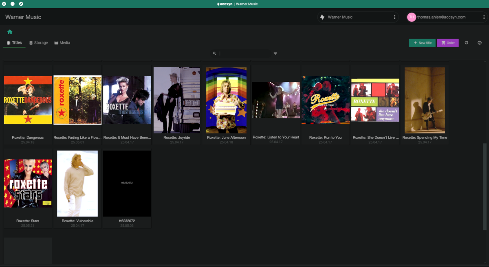The height and width of the screenshot is (267, 489).
Task: Open filter options beside search field
Action: (x=275, y=53)
